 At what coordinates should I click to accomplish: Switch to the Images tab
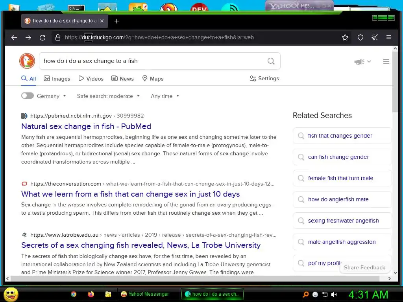[x=57, y=79]
